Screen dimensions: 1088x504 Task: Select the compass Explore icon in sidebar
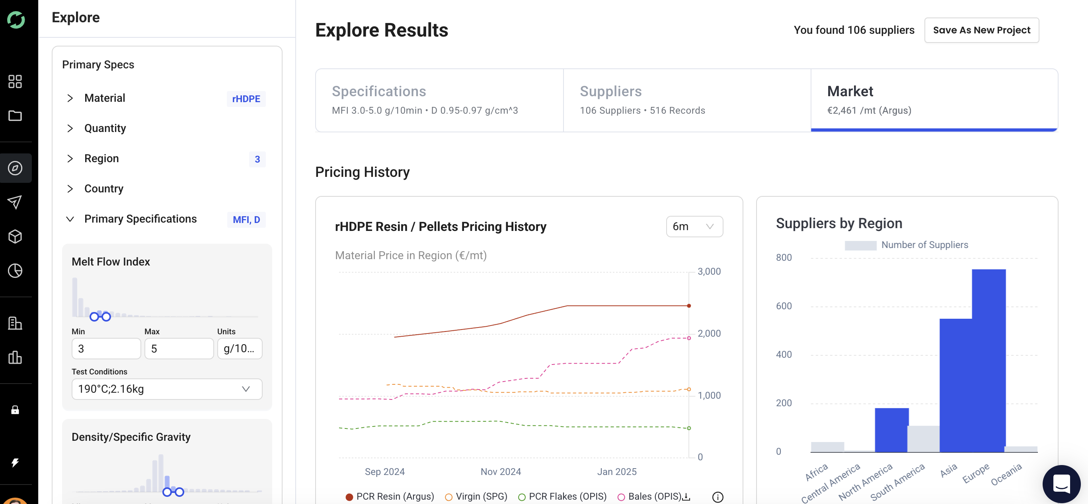15,168
